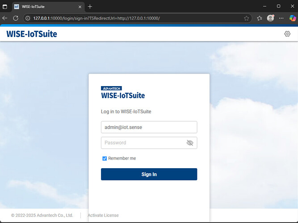View site information icon in address bar
The height and width of the screenshot is (223, 298).
click(27, 18)
